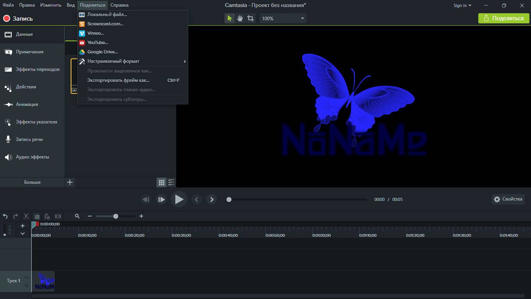
Task: Toggle the Трек 1 lock icon
Action: click(27, 285)
